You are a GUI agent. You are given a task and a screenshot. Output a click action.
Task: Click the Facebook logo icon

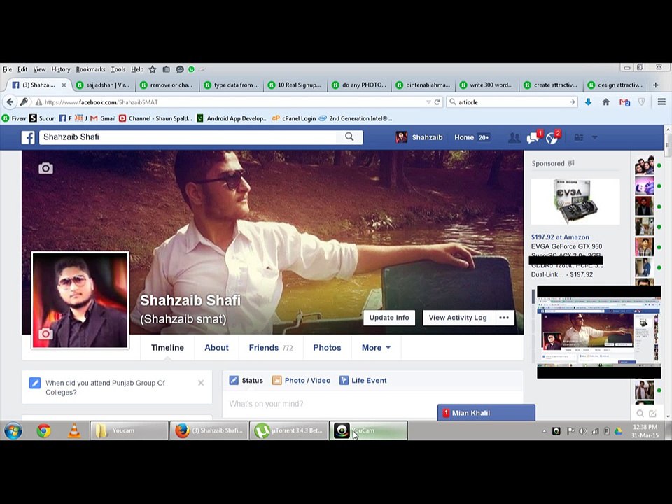[28, 137]
